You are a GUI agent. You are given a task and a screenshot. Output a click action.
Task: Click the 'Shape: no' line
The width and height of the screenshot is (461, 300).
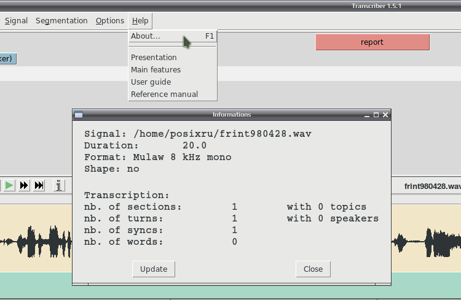(x=112, y=169)
